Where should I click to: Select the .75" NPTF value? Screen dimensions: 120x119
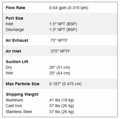click(x=58, y=40)
